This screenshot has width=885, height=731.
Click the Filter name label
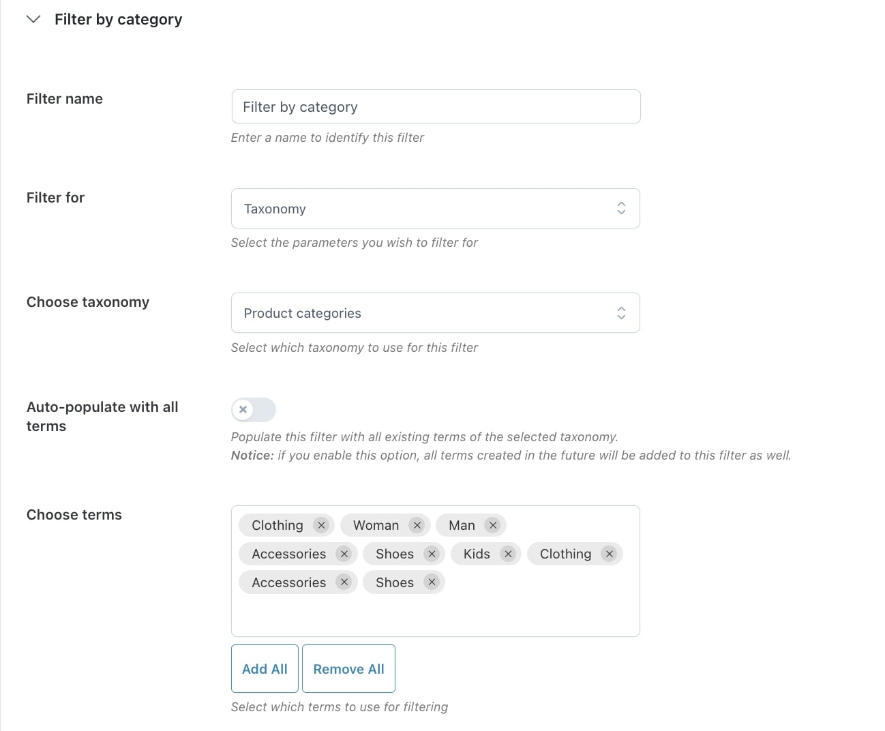pos(65,99)
